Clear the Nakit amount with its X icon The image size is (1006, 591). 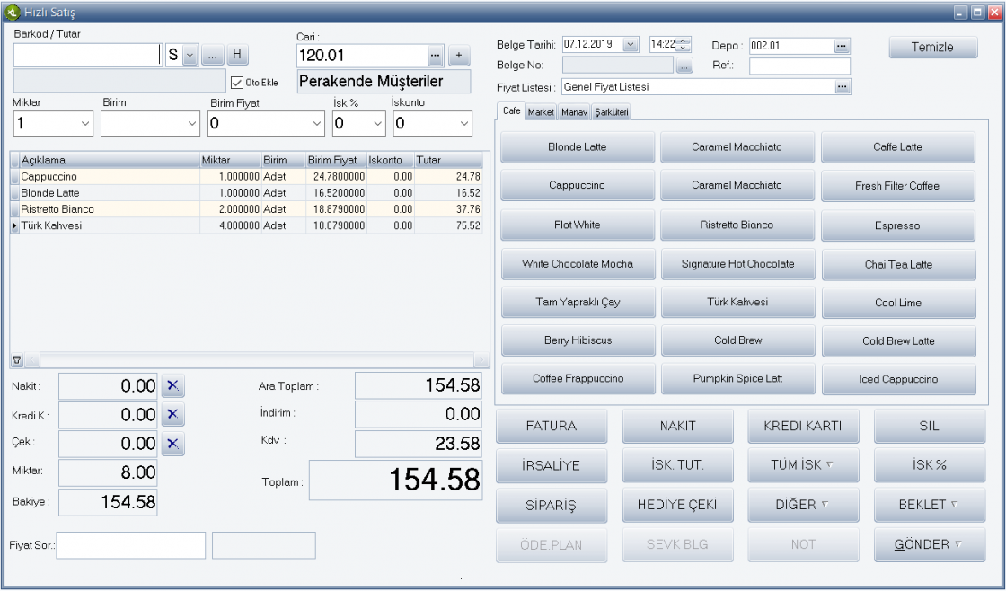[172, 385]
